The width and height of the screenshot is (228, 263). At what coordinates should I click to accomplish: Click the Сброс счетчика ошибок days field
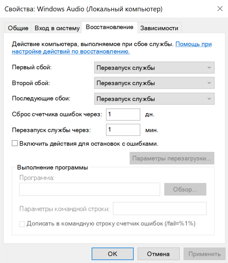click(123, 114)
